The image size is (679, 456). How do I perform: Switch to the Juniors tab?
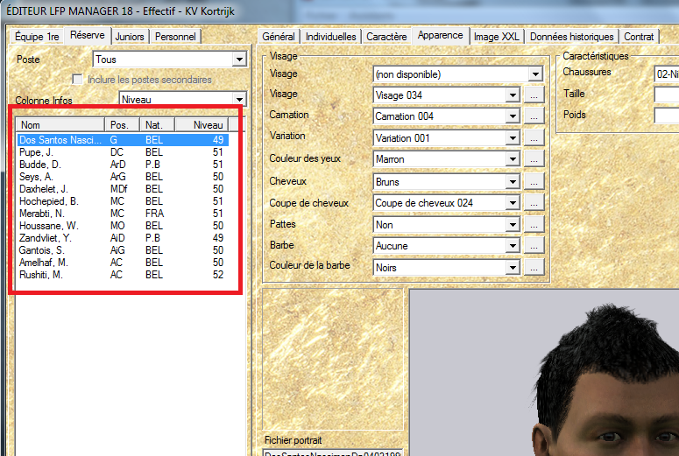[x=130, y=37]
